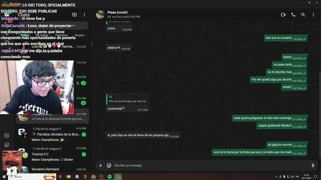Select the message 'seguis grabando tiktoks?'

(282, 126)
